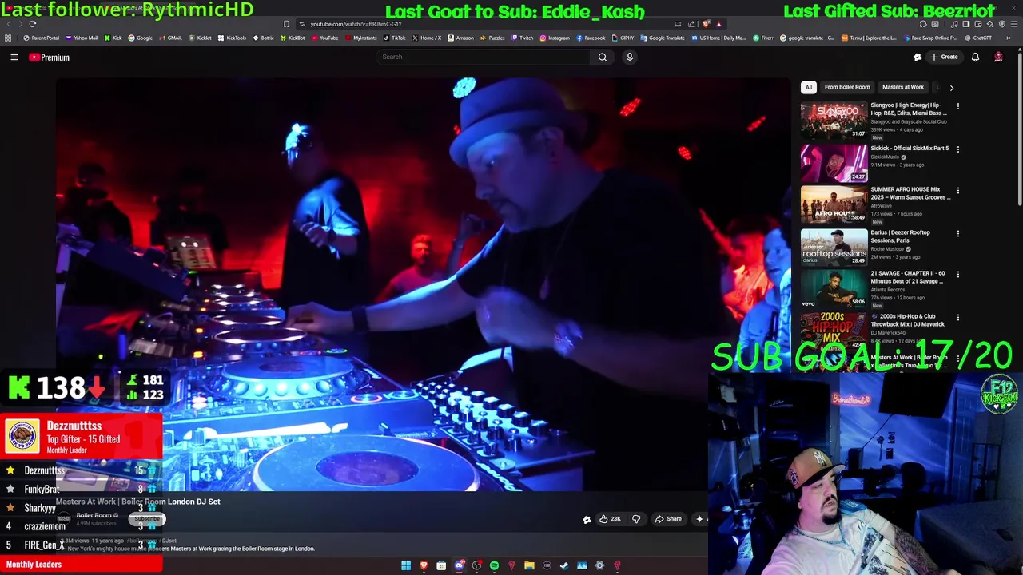Open options for Sickick Official SickMix video
Viewport: 1023px width, 575px height.
pyautogui.click(x=957, y=149)
